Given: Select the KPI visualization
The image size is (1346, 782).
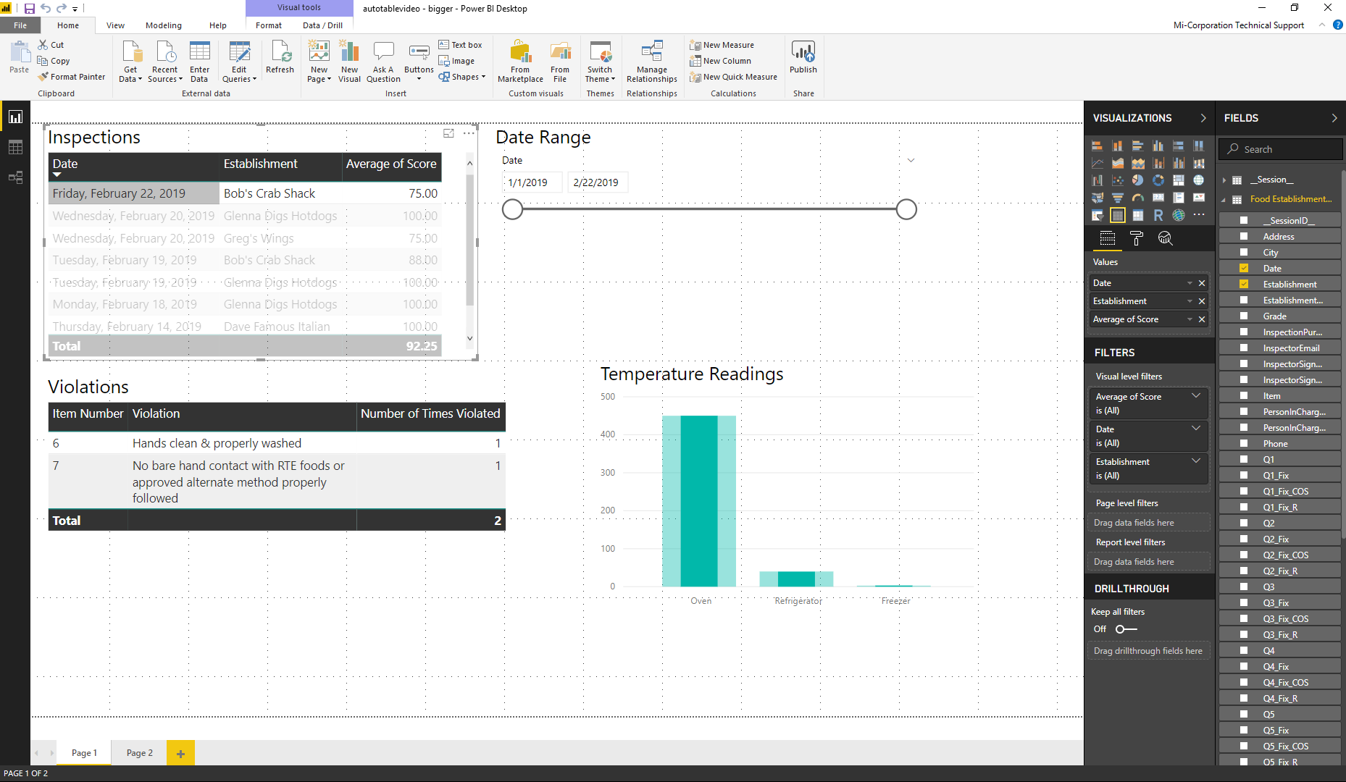Looking at the screenshot, I should pyautogui.click(x=1199, y=198).
